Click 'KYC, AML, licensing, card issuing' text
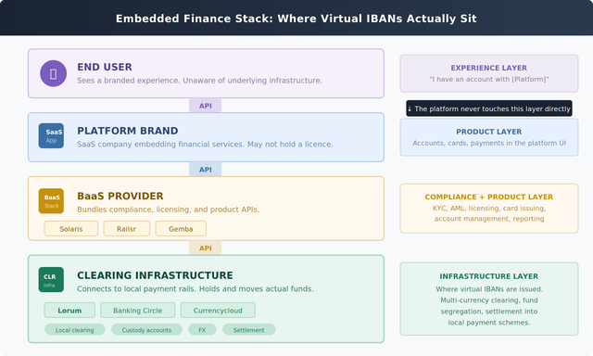593x356 pixels. (x=489, y=208)
